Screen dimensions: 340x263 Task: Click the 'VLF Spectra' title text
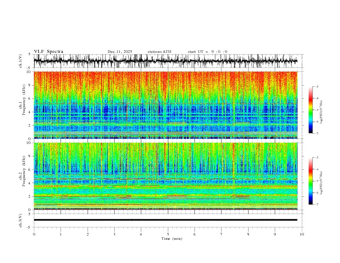pos(49,52)
